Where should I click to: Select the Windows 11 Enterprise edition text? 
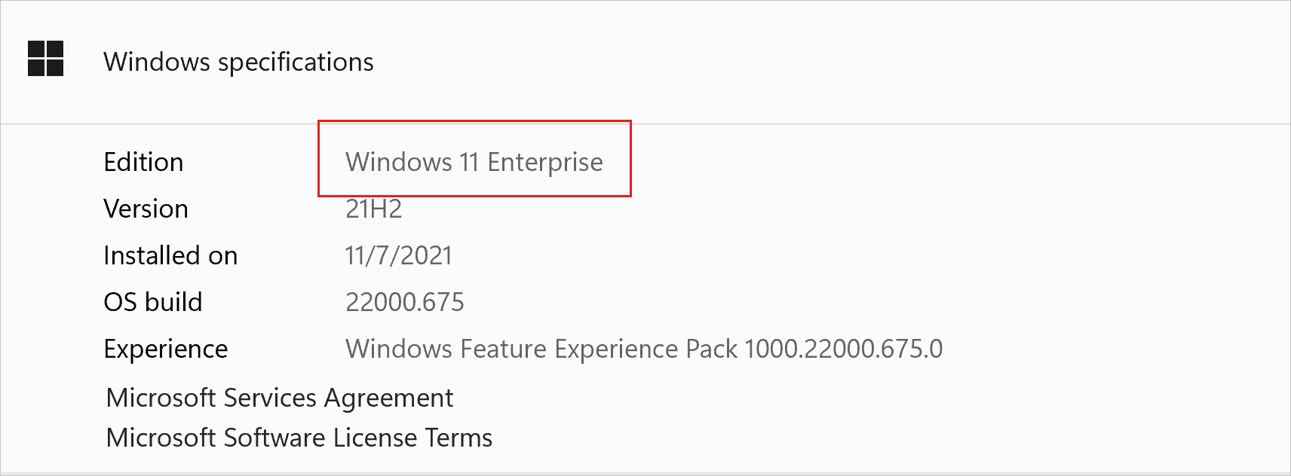[x=474, y=161]
